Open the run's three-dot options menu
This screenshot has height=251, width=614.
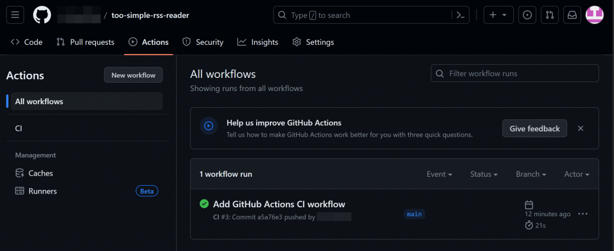coord(583,214)
